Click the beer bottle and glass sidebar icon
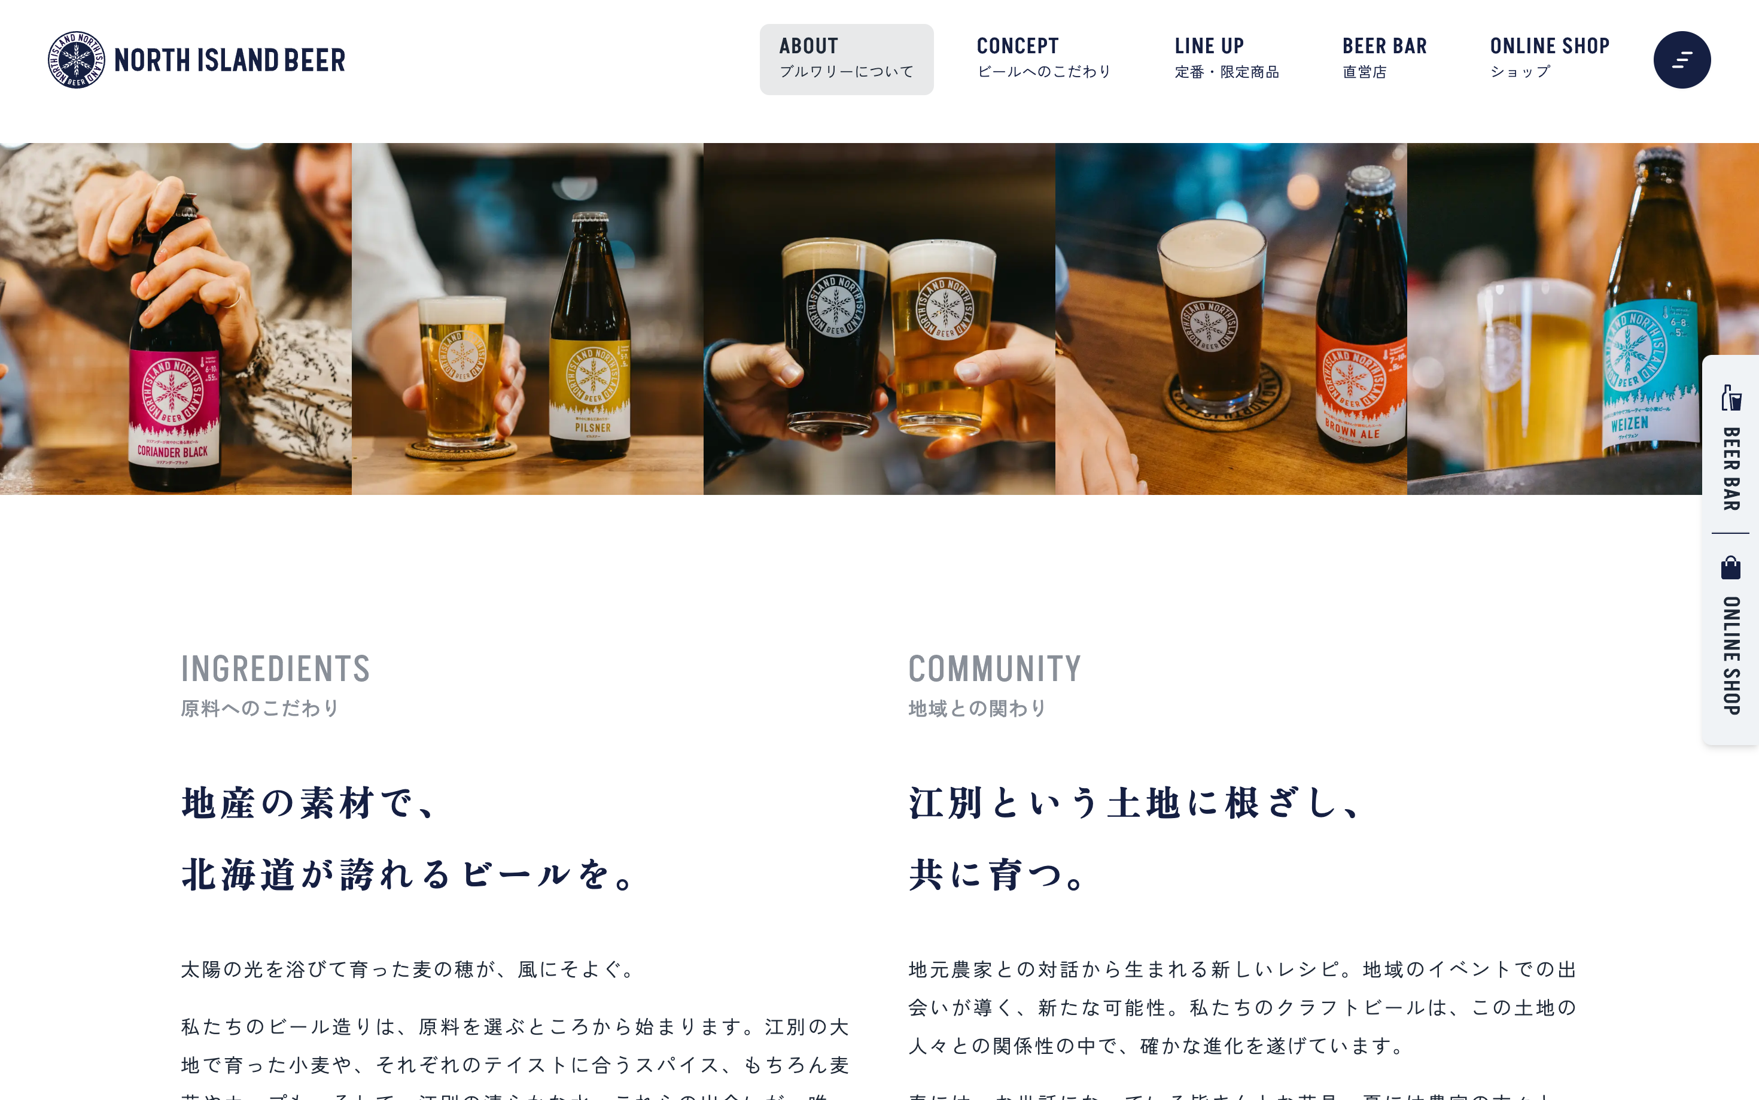1759x1100 pixels. (1731, 398)
